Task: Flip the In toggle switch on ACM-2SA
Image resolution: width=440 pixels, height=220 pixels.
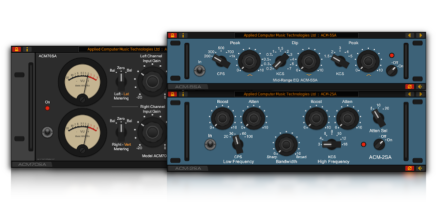Action: click(x=210, y=144)
